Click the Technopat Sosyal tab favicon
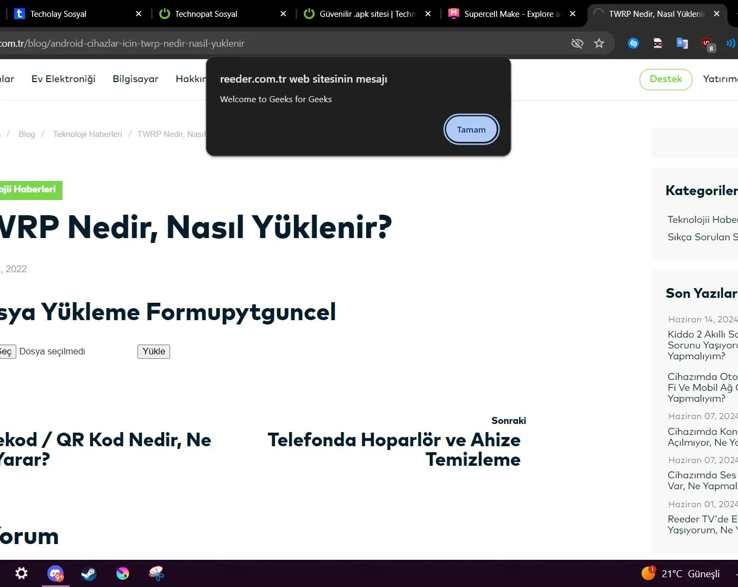This screenshot has height=587, width=738. 165,14
